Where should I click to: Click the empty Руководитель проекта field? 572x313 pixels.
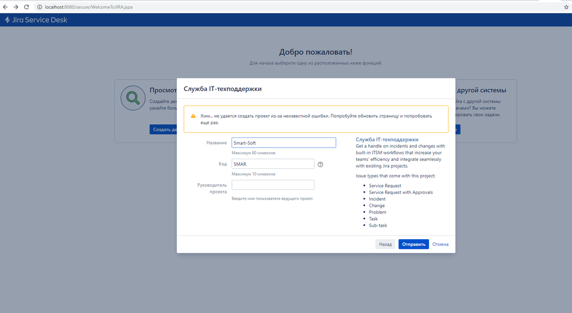pos(273,185)
